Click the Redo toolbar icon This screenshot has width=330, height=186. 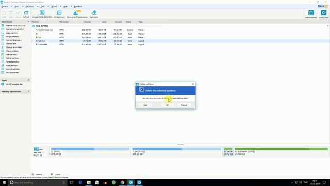(x=11, y=14)
